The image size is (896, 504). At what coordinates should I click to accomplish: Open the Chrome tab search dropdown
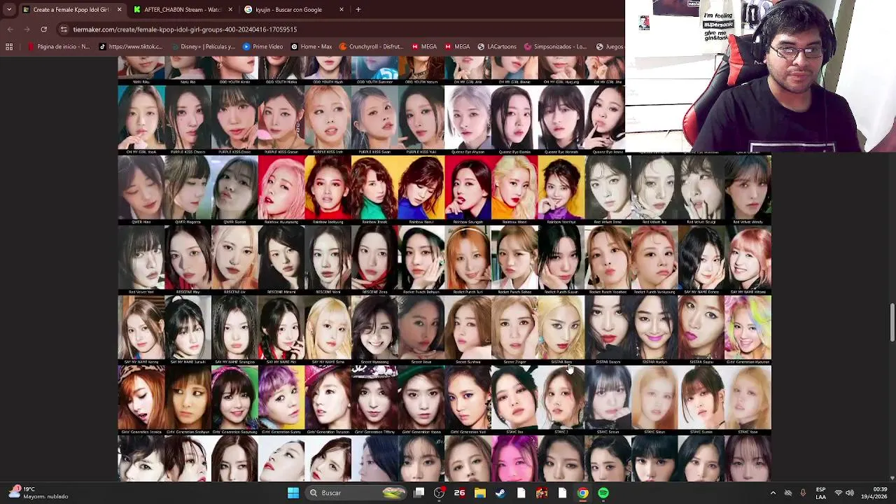[8, 10]
